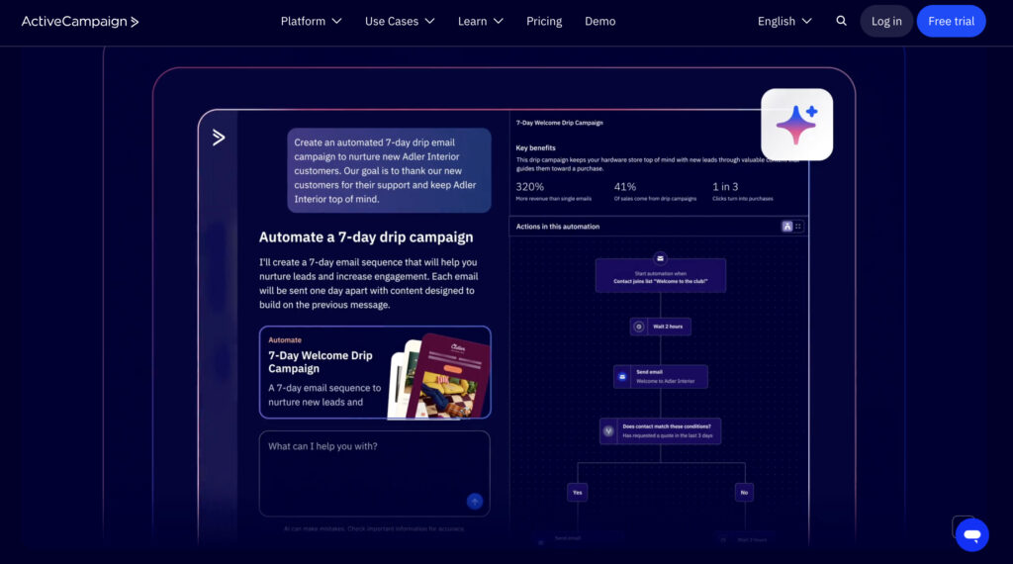Open the chat support bubble
This screenshot has width=1013, height=564.
(971, 535)
